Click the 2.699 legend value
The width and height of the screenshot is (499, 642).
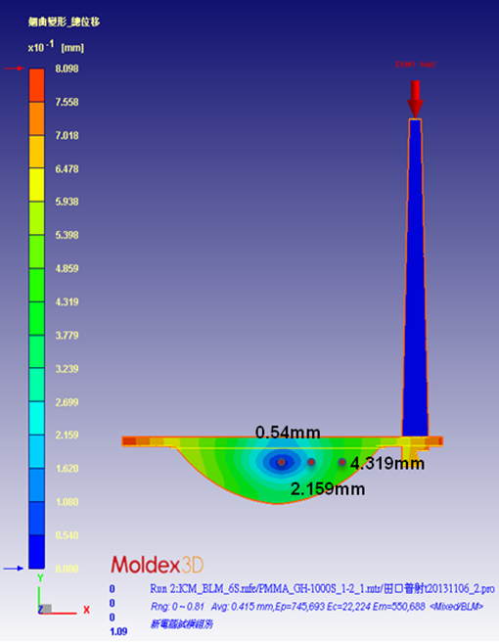[67, 402]
